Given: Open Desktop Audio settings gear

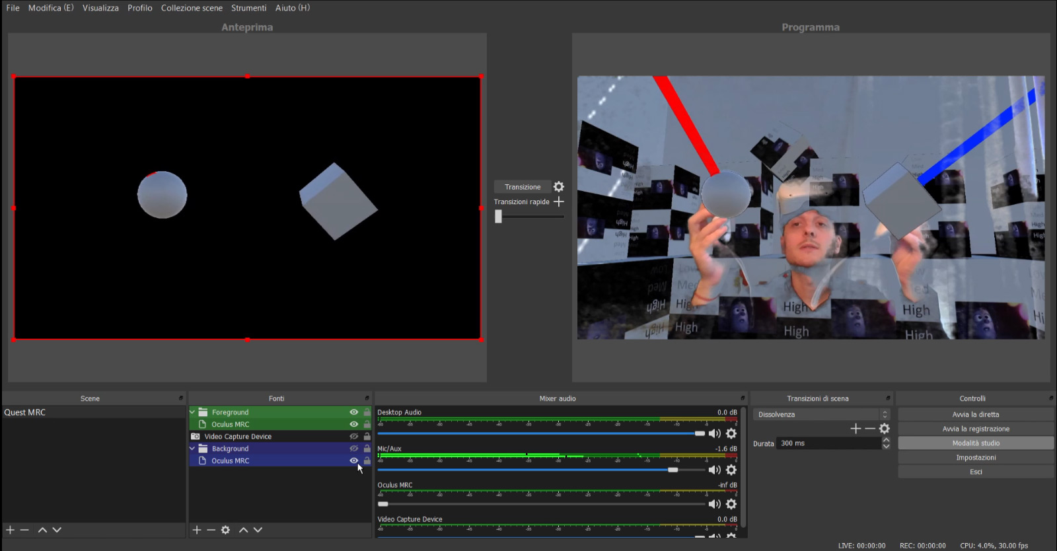Looking at the screenshot, I should point(731,433).
